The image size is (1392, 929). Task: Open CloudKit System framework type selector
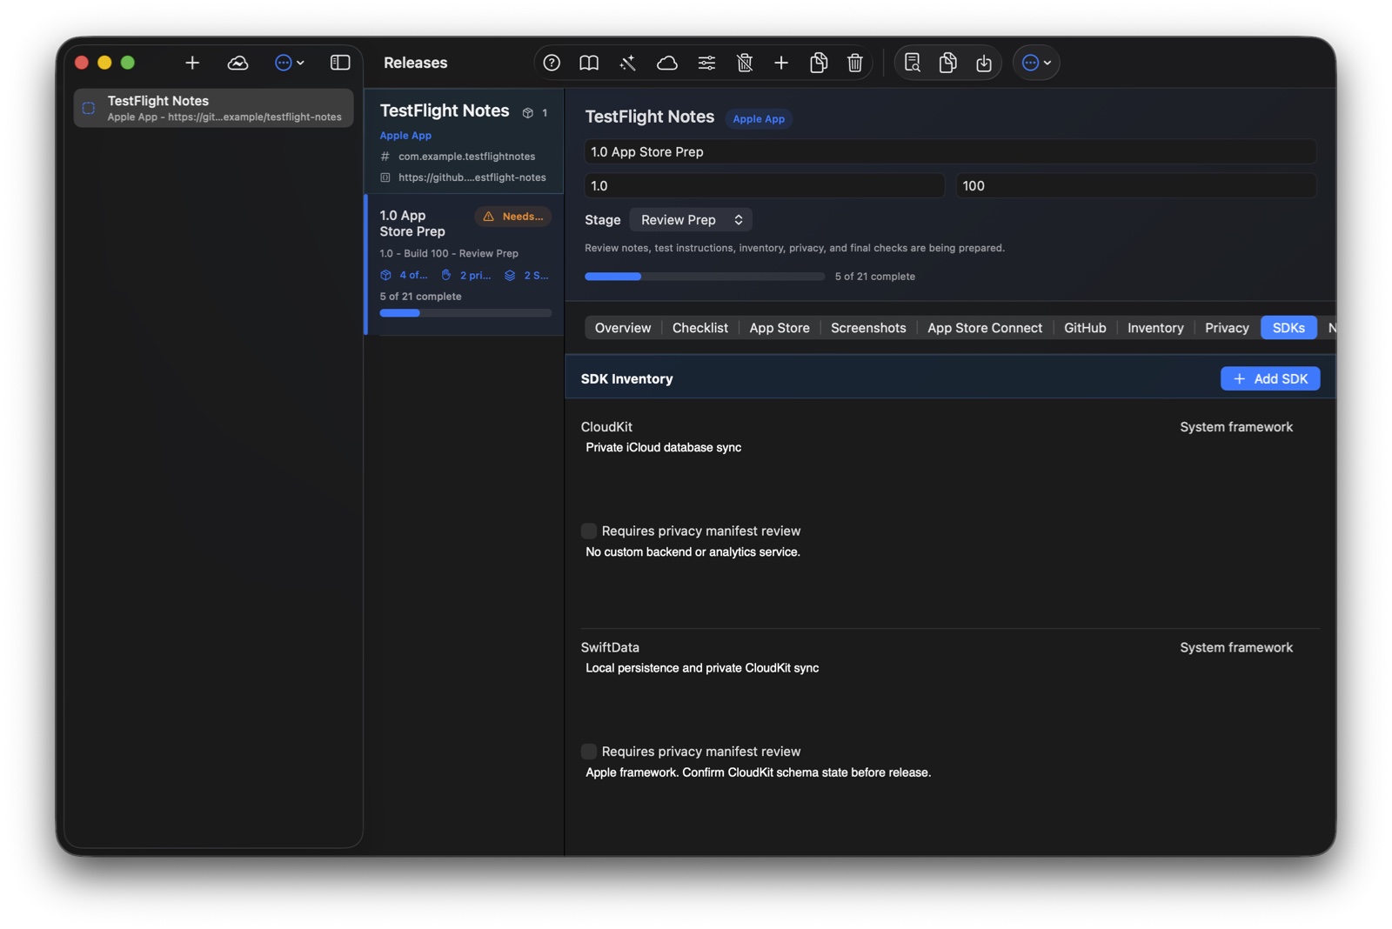click(x=1236, y=427)
